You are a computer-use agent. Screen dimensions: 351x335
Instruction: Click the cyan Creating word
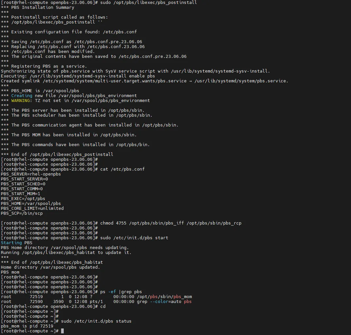(x=22, y=96)
